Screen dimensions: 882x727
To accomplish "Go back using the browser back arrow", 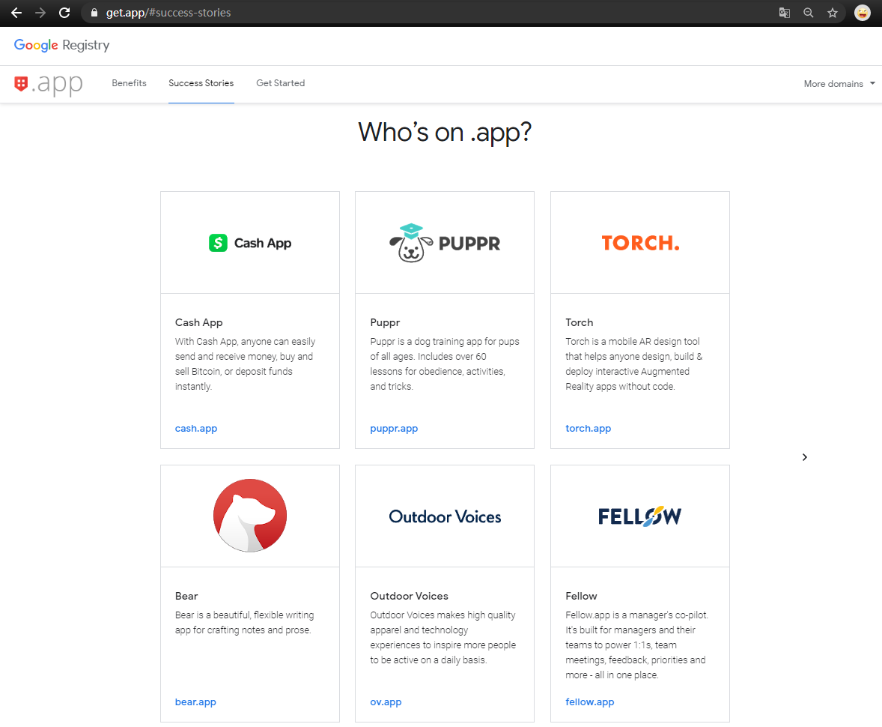I will click(x=16, y=13).
